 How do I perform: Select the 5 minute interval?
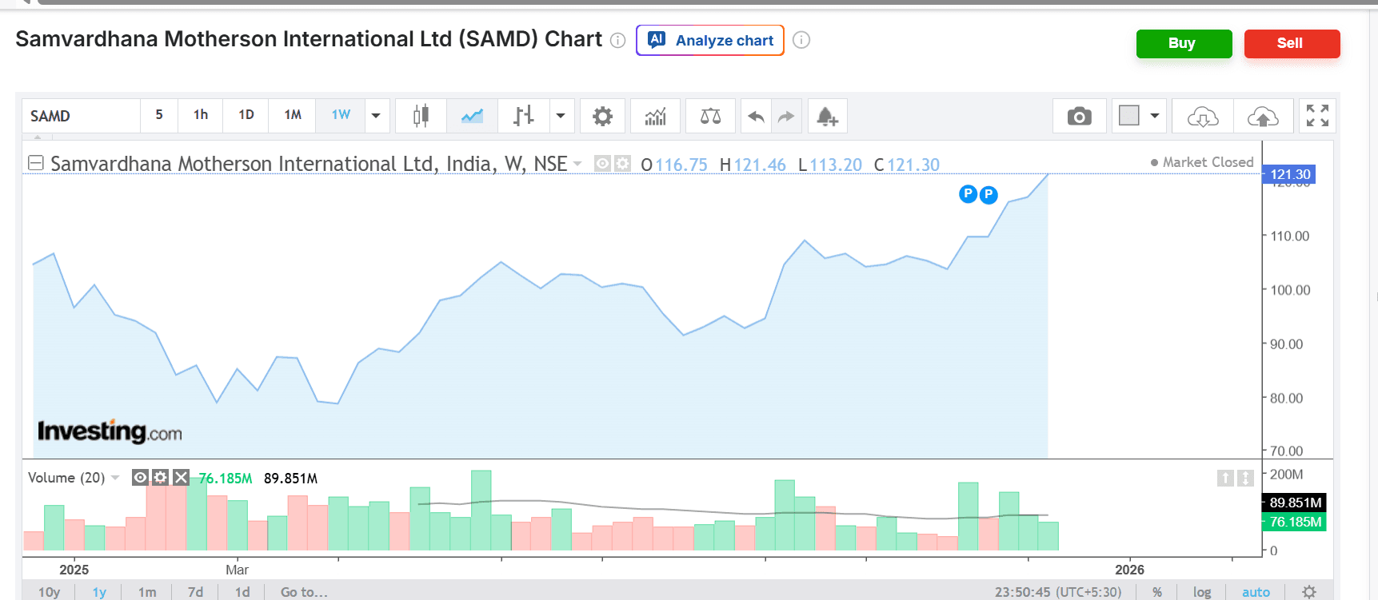(159, 115)
